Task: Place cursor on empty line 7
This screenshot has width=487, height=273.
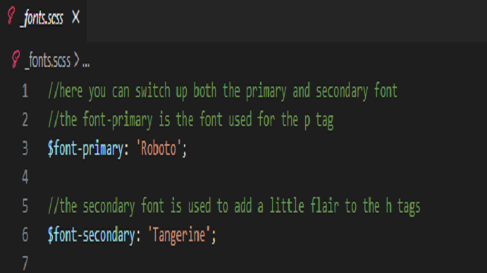Action: coord(249,263)
